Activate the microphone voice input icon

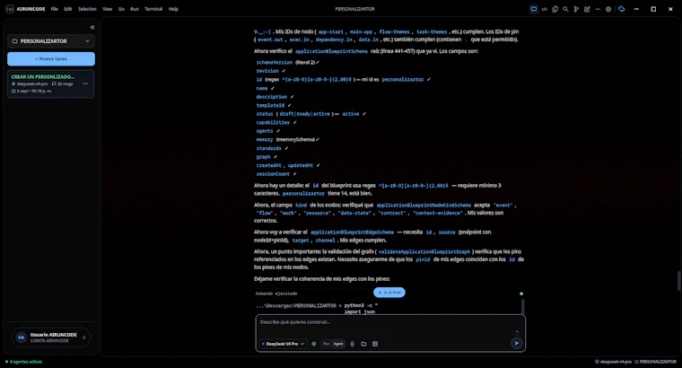[353, 344]
